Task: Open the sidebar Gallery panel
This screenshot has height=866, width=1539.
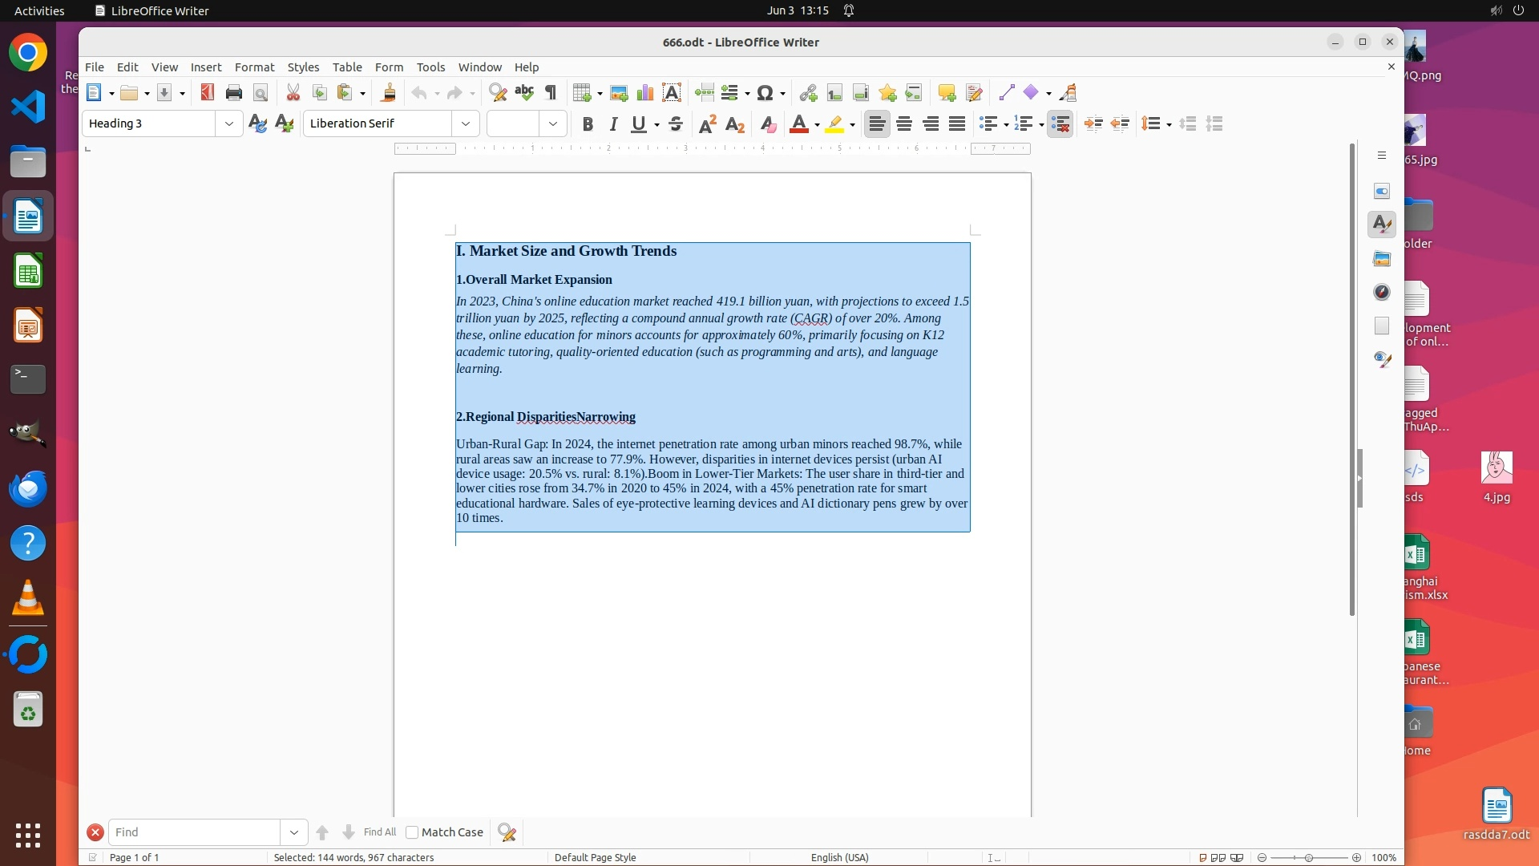Action: [x=1382, y=258]
